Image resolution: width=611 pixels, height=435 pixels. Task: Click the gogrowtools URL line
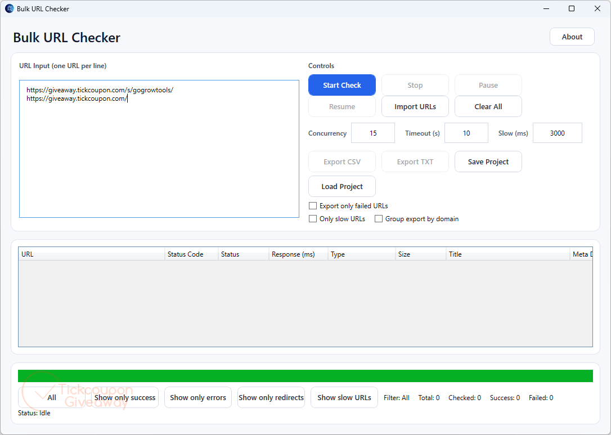(x=100, y=90)
